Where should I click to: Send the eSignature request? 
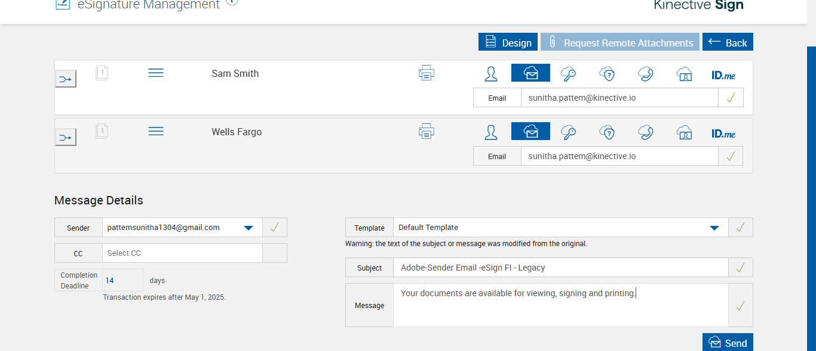728,343
